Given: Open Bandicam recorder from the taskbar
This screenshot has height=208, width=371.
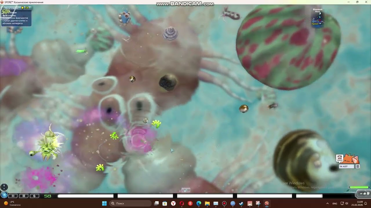Looking at the screenshot, I should (x=224, y=203).
